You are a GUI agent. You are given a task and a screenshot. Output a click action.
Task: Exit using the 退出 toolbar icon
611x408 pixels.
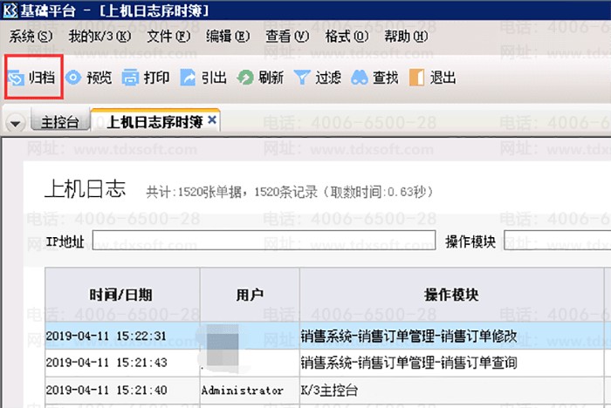416,78
